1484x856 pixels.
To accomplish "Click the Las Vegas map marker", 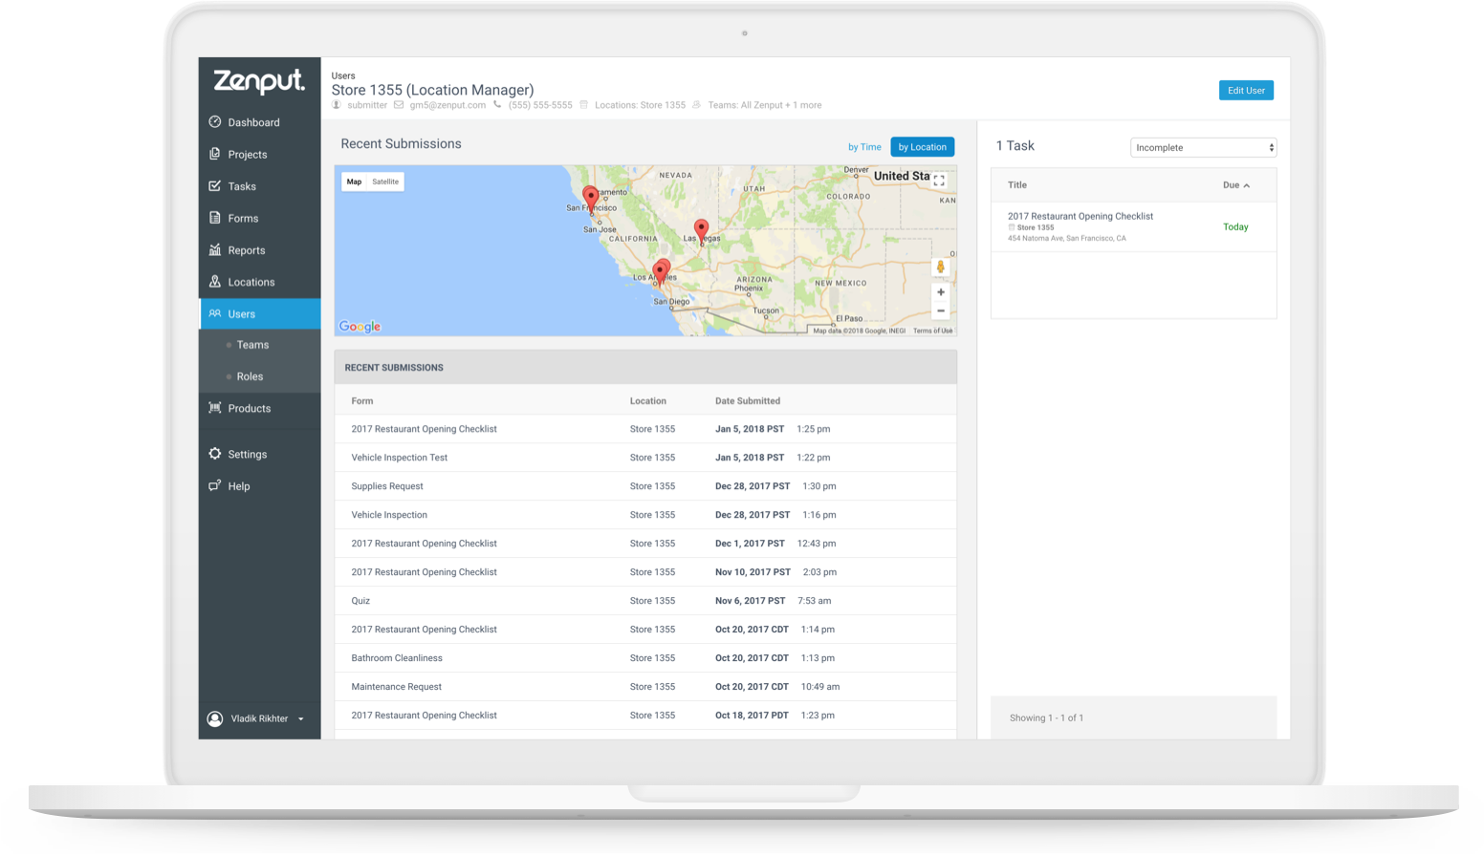I will [x=701, y=229].
